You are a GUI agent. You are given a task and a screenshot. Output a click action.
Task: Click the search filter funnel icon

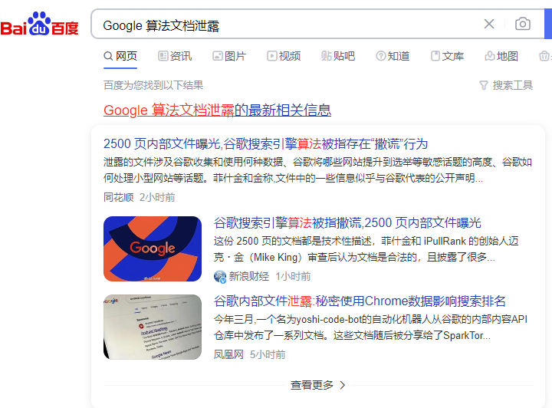pos(484,85)
